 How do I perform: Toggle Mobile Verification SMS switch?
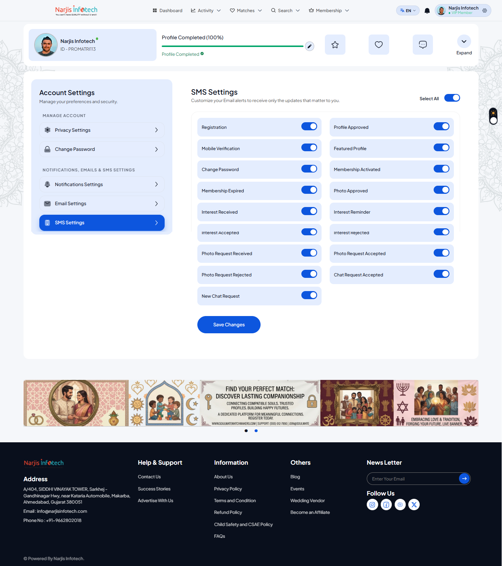309,148
